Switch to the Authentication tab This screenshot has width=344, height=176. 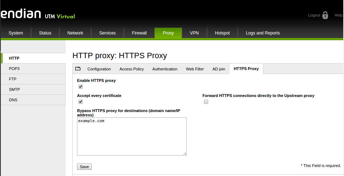(x=165, y=69)
